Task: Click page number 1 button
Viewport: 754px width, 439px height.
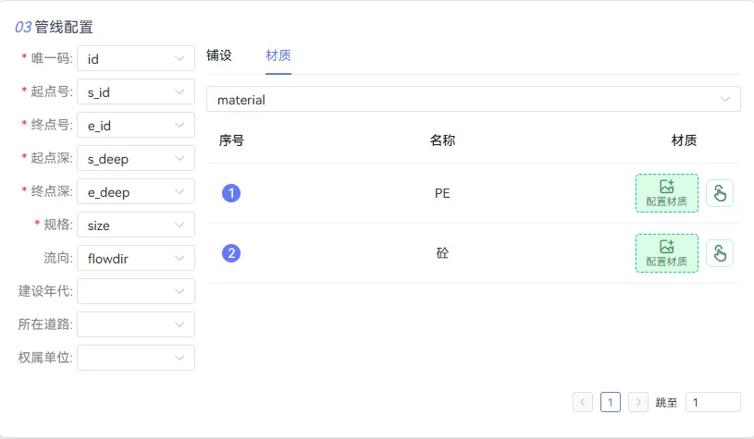Action: click(x=611, y=402)
